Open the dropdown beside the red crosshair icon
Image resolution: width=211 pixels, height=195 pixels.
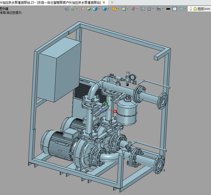[x=137, y=9]
